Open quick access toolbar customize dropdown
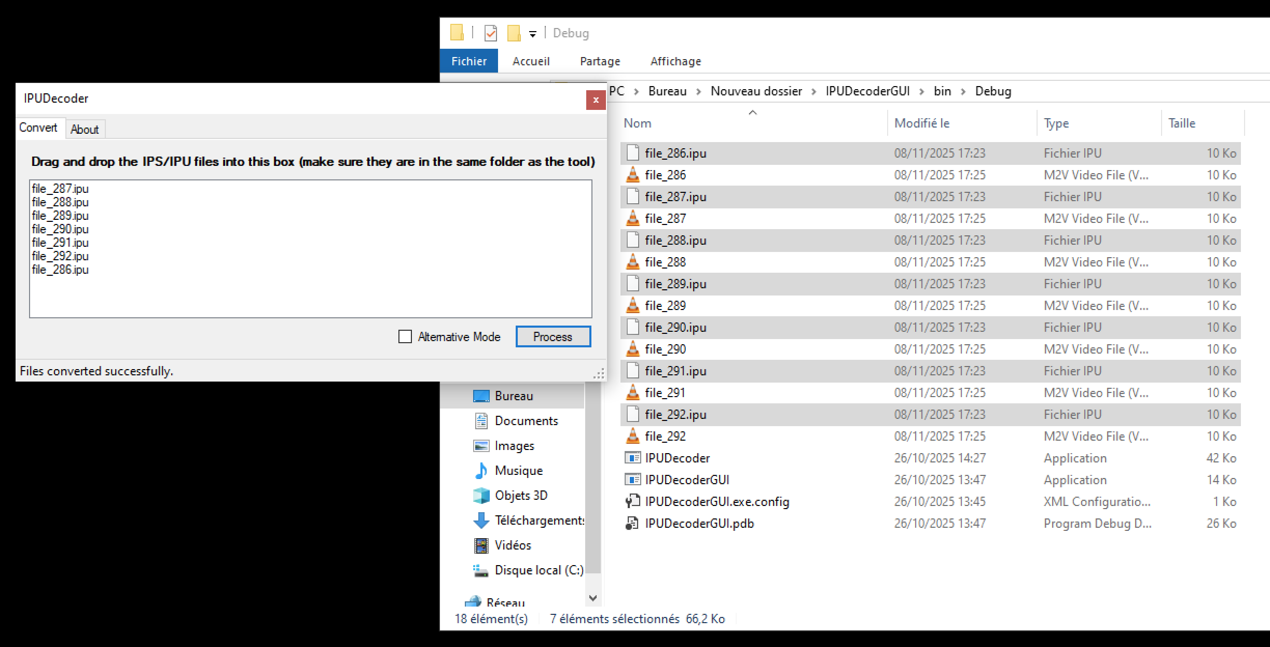 click(532, 34)
